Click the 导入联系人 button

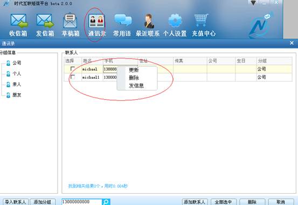(x=16, y=202)
